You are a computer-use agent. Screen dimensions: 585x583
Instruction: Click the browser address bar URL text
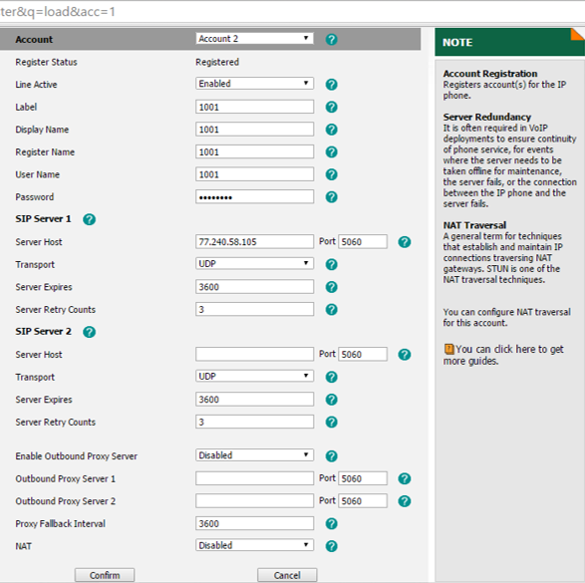pos(58,12)
